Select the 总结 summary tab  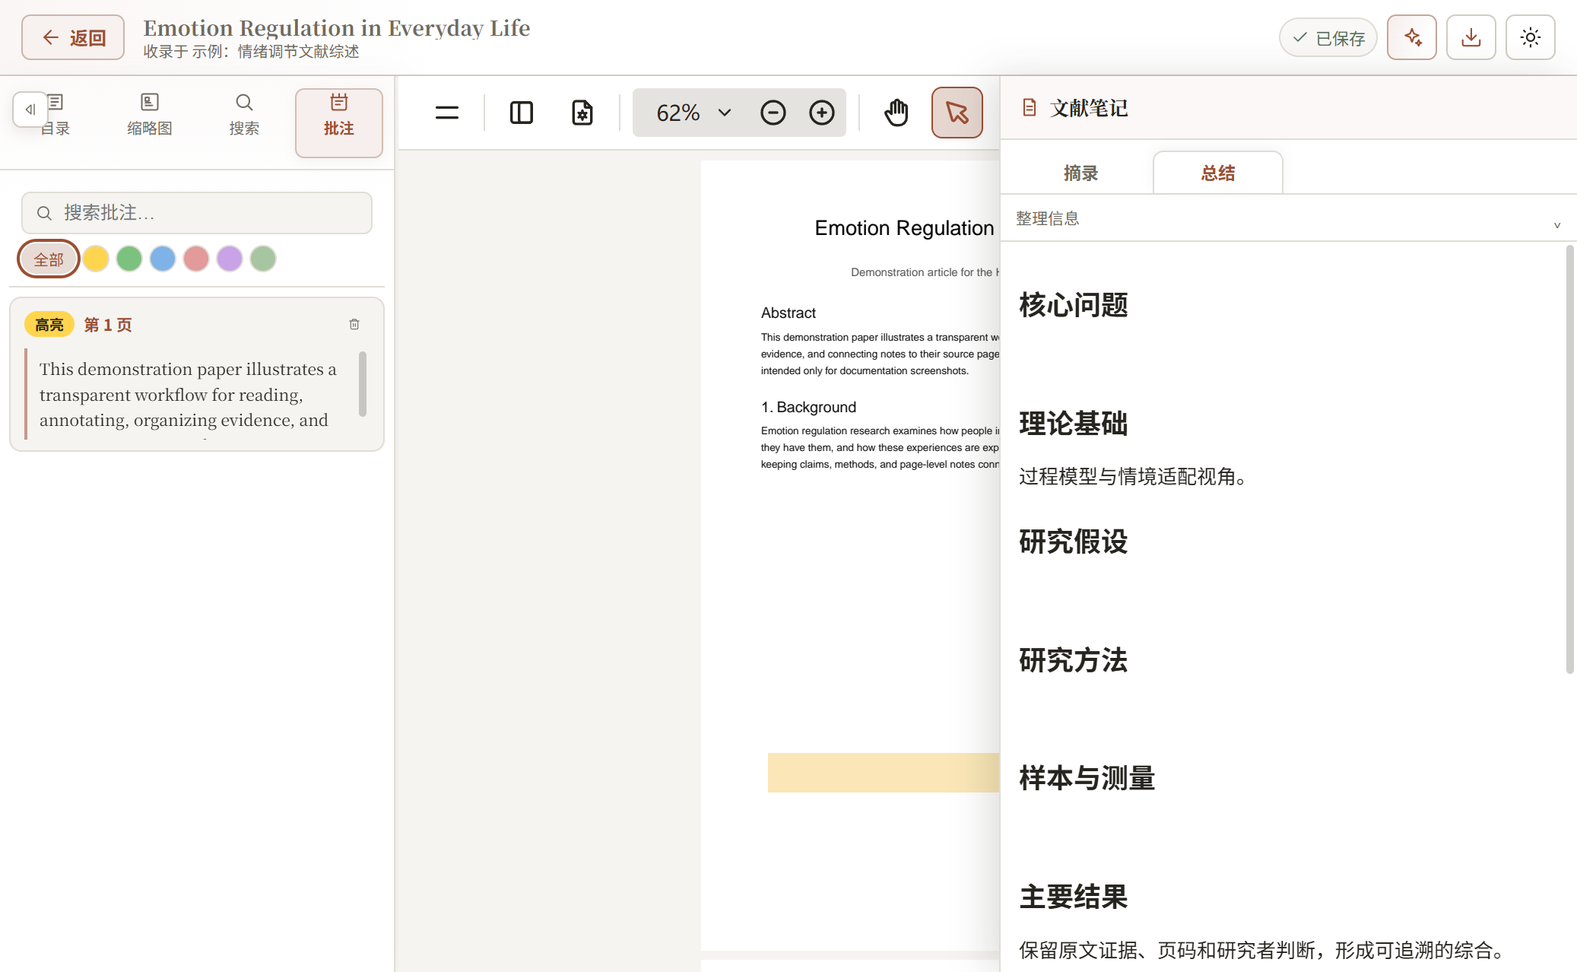pyautogui.click(x=1218, y=173)
